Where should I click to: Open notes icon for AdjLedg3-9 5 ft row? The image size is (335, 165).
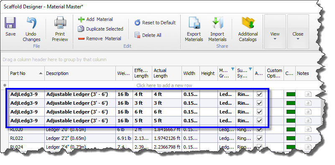tap(308, 121)
